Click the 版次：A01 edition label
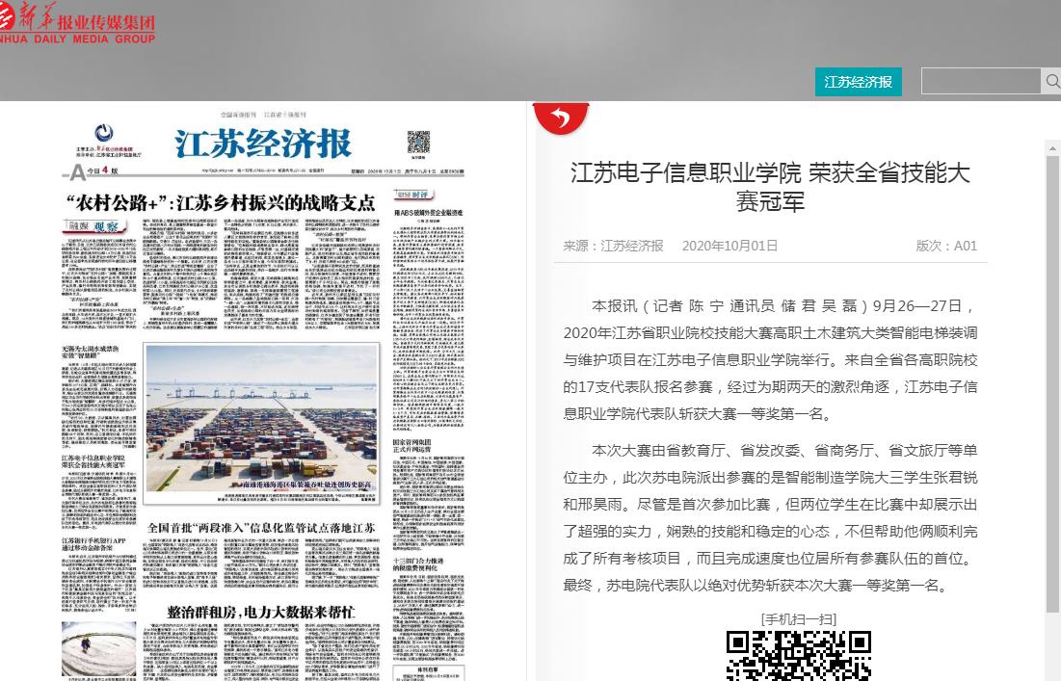The image size is (1061, 681). pyautogui.click(x=946, y=247)
